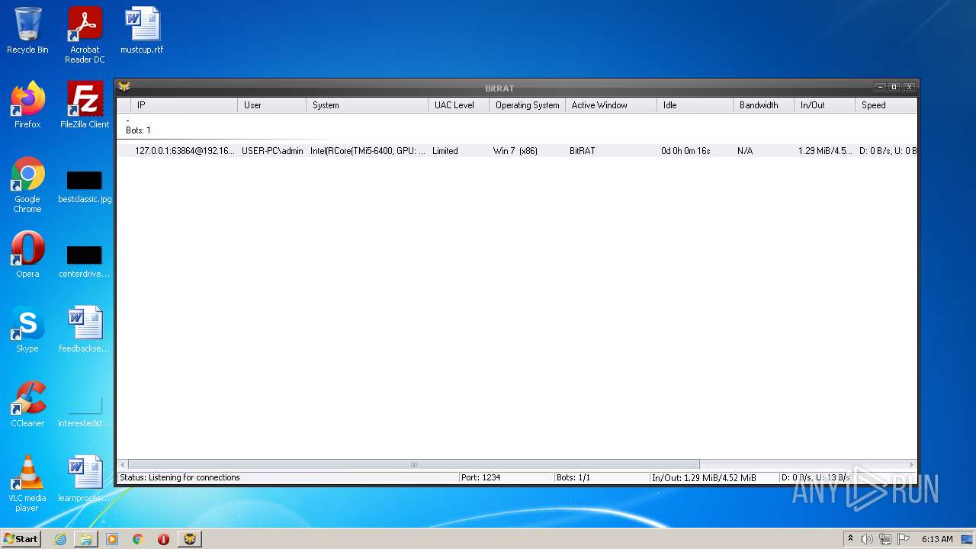The width and height of the screenshot is (976, 549).
Task: Open the feedbackse document icon
Action: coord(85,329)
